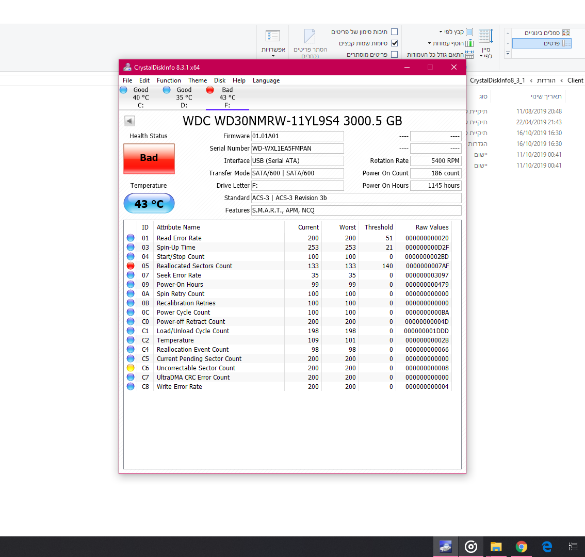Screen dimensions: 585x557
Task: Open the Options dropdown in Explorer ribbon
Action: coord(273,43)
